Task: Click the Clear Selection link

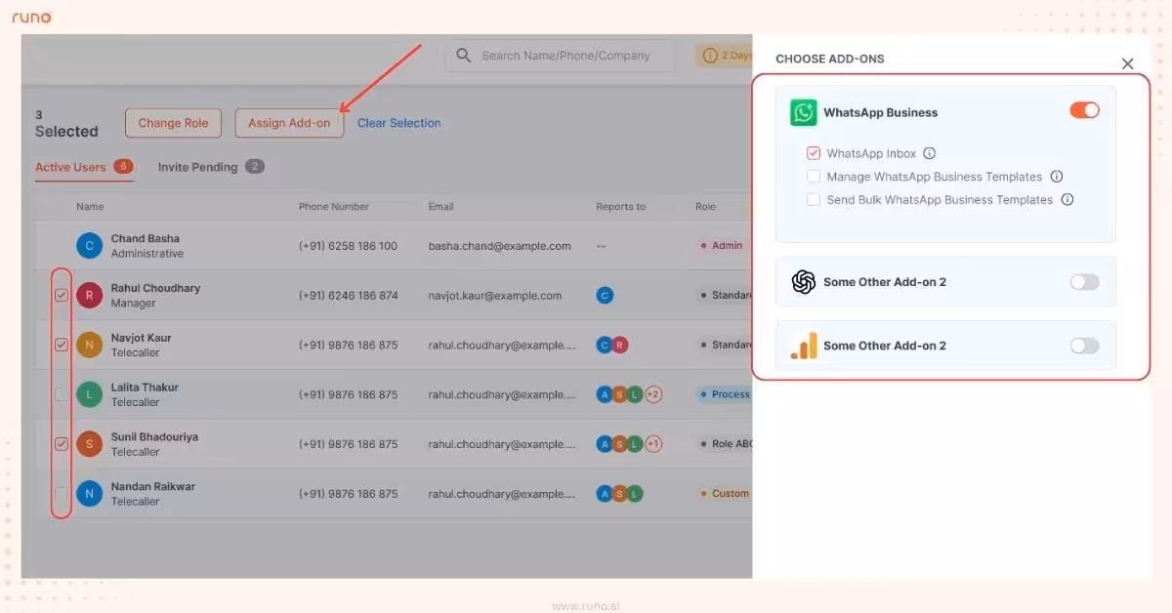Action: [x=398, y=123]
